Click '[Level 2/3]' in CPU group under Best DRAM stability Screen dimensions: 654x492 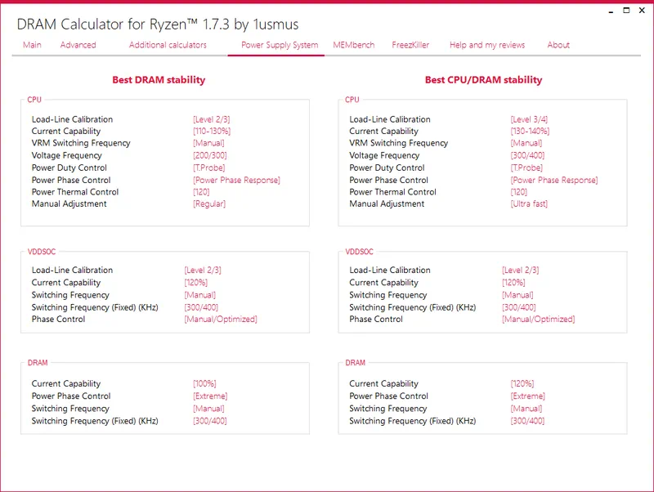[x=211, y=119]
